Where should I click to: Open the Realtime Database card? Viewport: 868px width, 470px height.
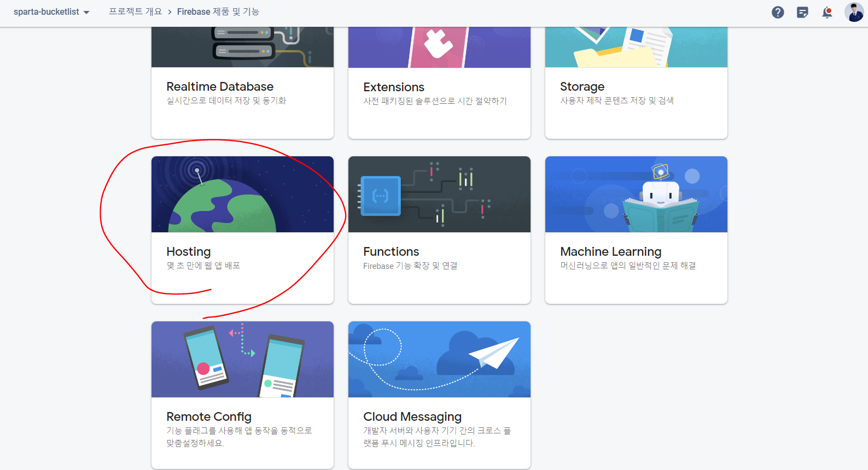coord(242,83)
